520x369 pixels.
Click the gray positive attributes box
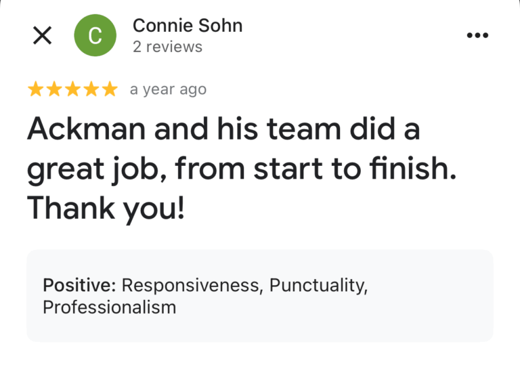260,296
